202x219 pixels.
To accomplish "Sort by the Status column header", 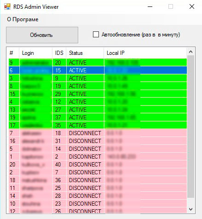I will click(85, 53).
